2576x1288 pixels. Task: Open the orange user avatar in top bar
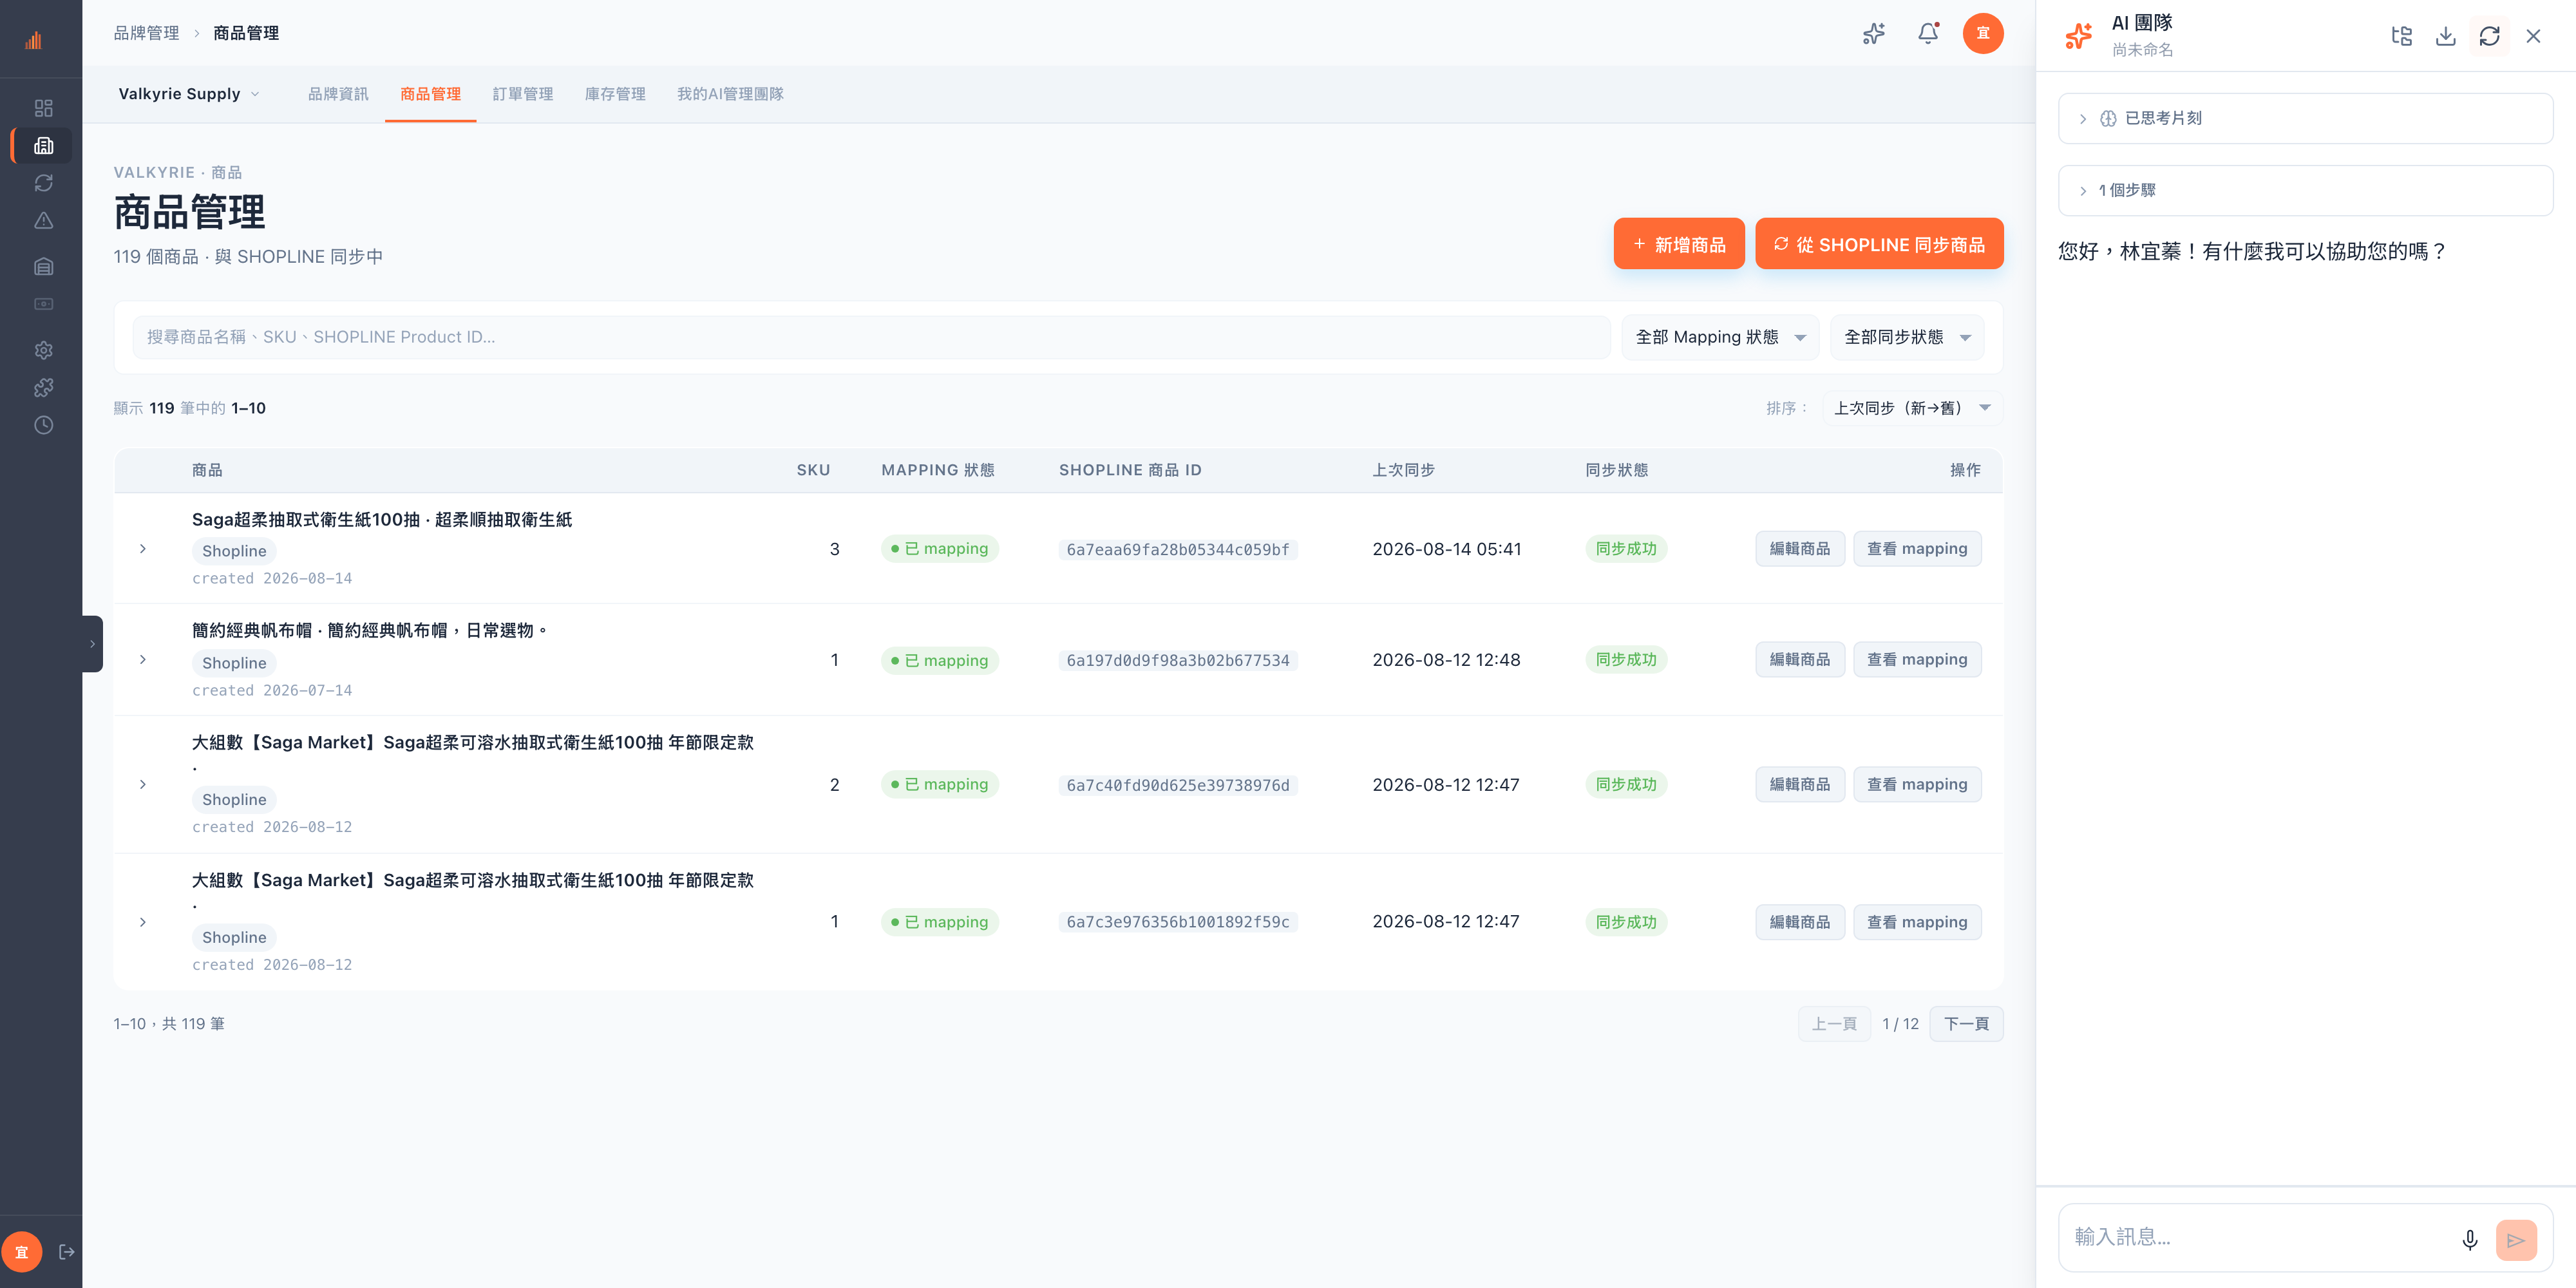1983,34
